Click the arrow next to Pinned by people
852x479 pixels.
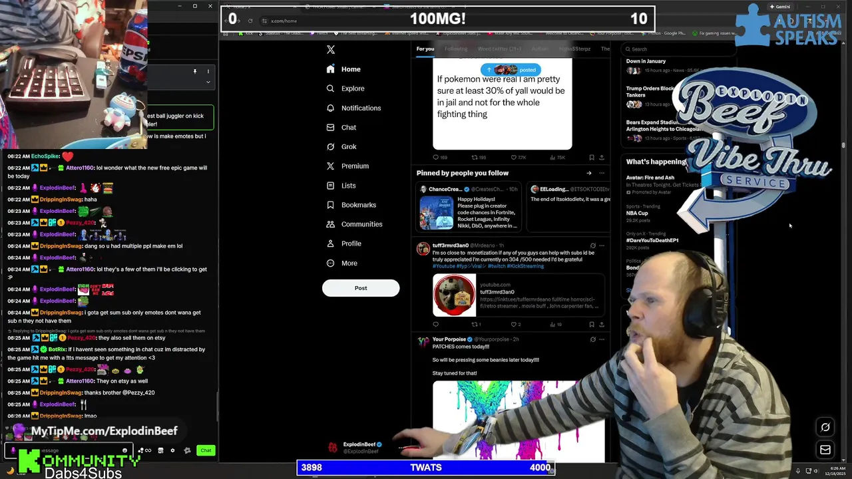[x=588, y=173]
